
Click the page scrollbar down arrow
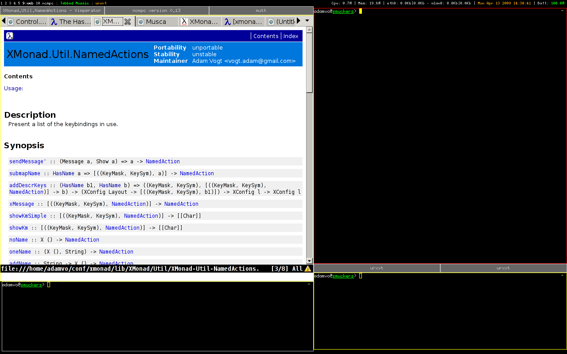[x=309, y=261]
